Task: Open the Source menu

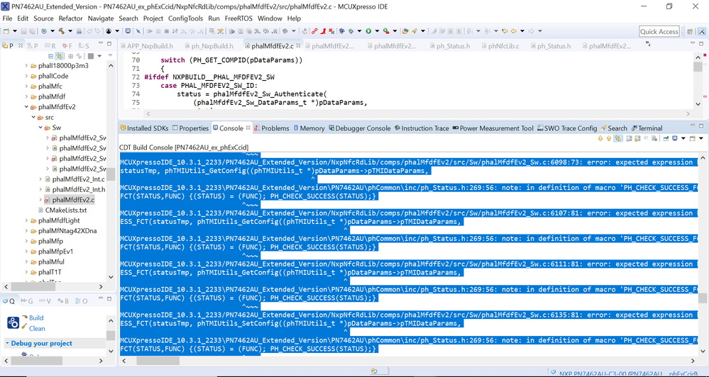Action: click(x=43, y=18)
